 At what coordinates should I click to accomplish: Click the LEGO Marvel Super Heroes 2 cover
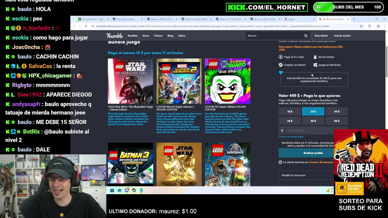(x=179, y=81)
